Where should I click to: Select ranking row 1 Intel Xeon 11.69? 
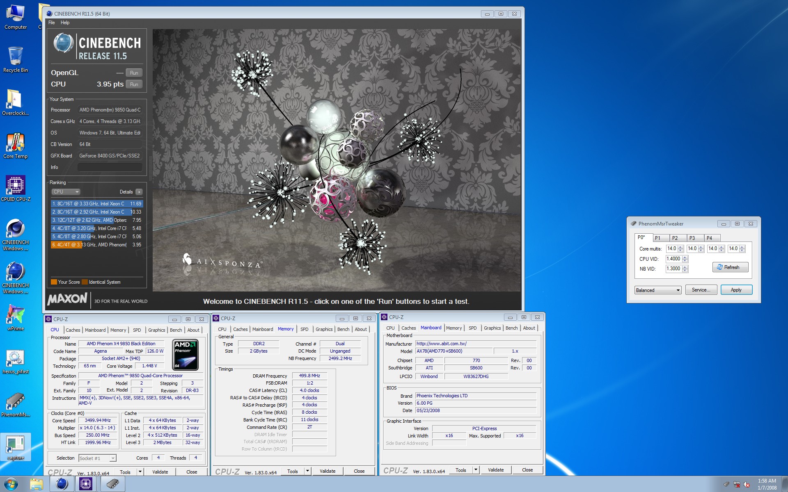pyautogui.click(x=97, y=204)
